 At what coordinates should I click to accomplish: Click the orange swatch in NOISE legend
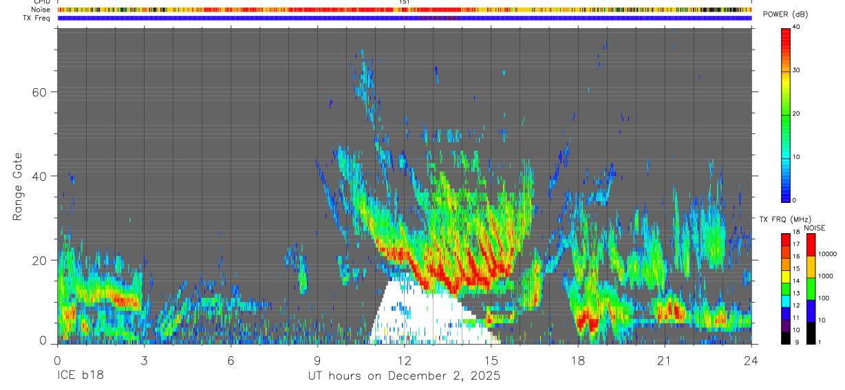click(x=811, y=267)
